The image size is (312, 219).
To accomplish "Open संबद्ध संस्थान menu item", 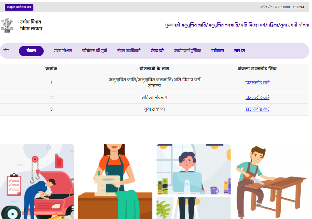I will point(63,51).
